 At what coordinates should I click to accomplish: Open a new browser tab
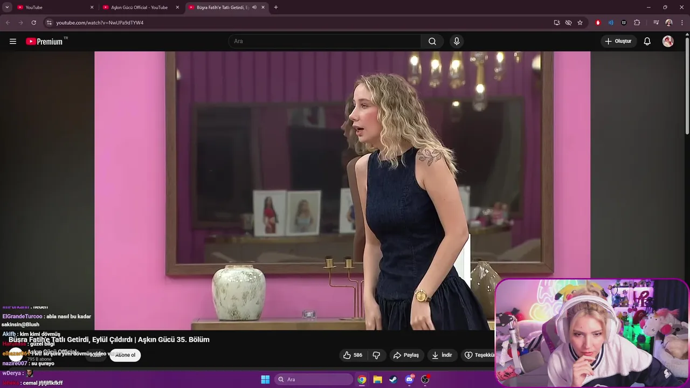point(276,8)
